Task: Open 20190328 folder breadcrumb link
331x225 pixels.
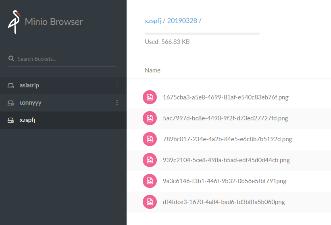Action: (x=182, y=21)
